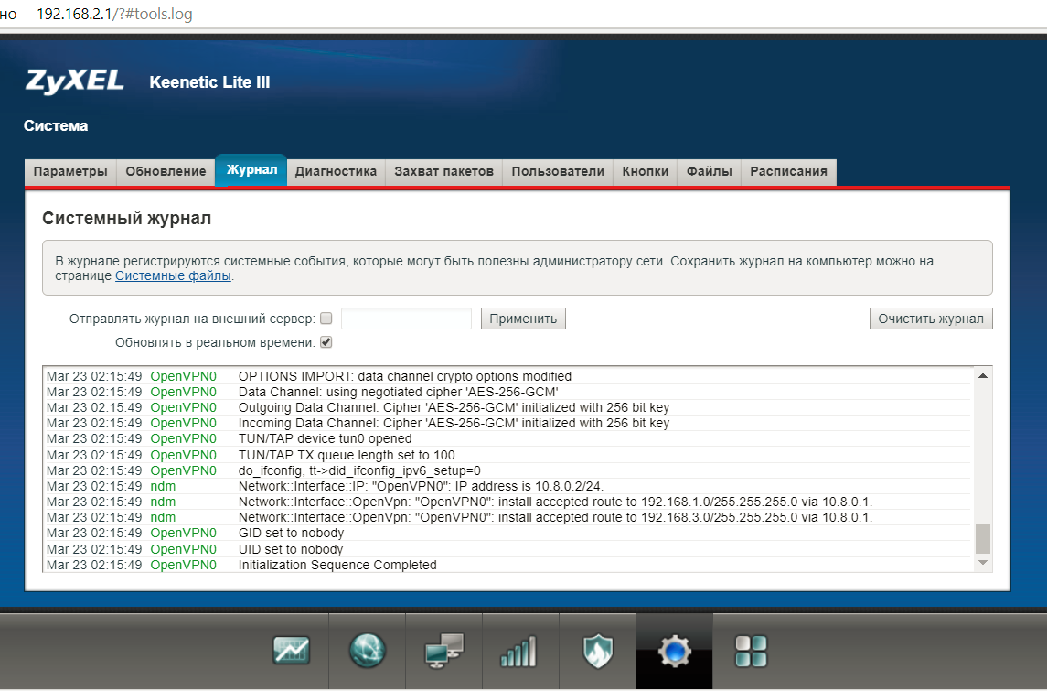The image size is (1047, 691).
Task: Open the system monitor chart icon
Action: 291,651
